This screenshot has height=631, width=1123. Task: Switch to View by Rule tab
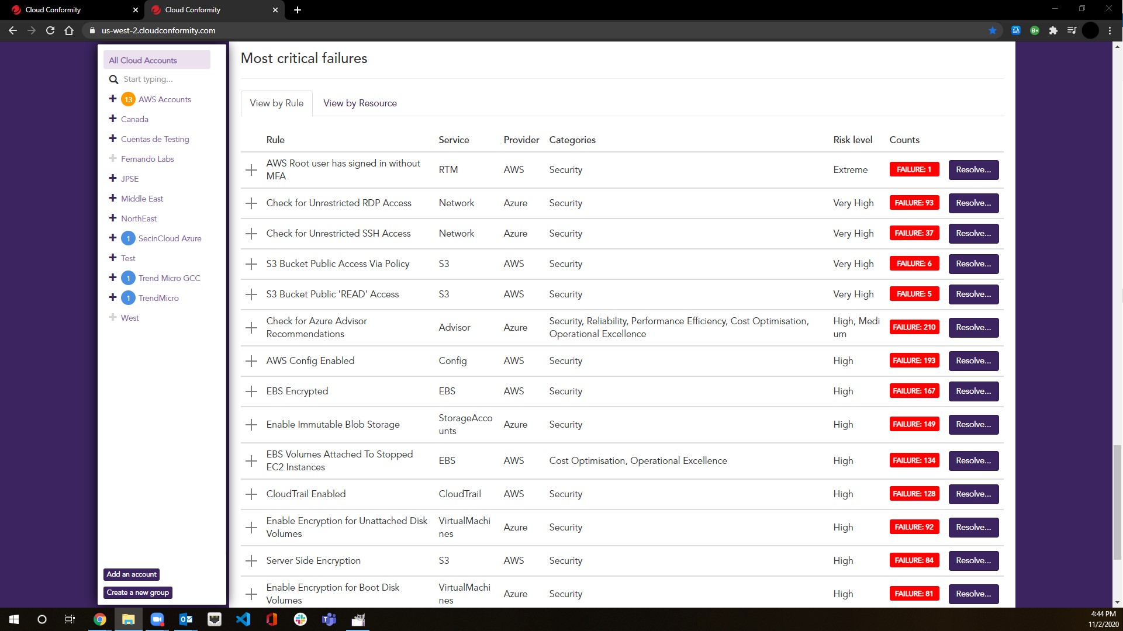click(x=277, y=103)
